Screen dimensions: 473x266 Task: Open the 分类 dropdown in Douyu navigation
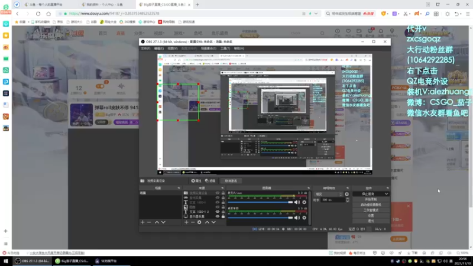139,33
